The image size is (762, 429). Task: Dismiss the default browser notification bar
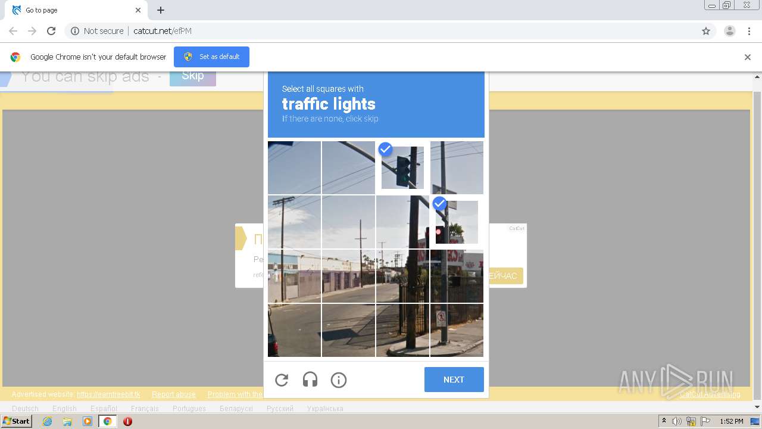point(748,57)
